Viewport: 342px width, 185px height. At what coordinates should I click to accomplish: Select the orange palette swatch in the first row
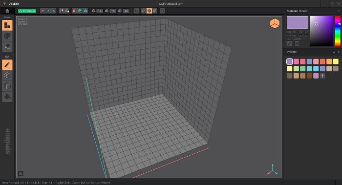(x=329, y=62)
